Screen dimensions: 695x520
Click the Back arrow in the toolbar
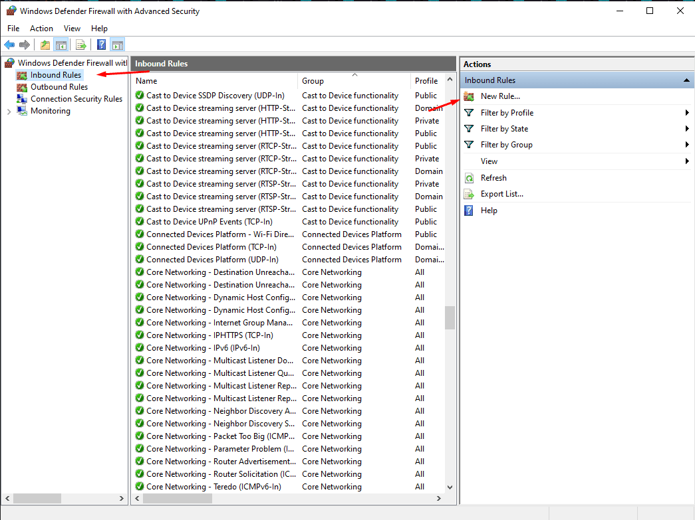point(9,44)
